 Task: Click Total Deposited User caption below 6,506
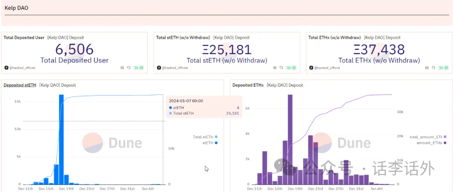click(x=75, y=60)
